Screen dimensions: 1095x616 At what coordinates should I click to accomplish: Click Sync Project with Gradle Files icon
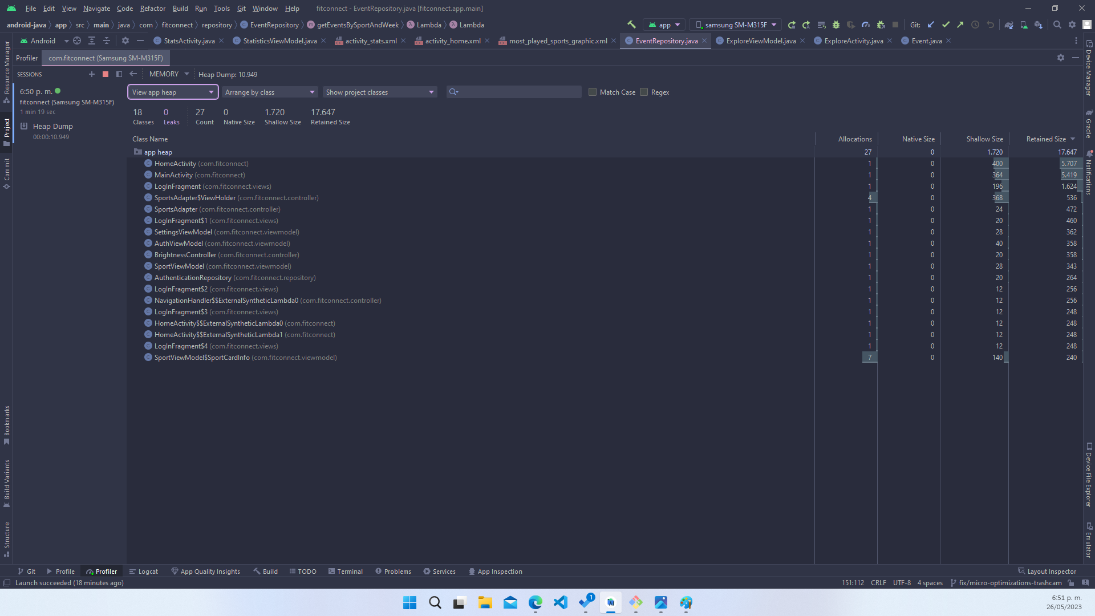coord(1009,25)
